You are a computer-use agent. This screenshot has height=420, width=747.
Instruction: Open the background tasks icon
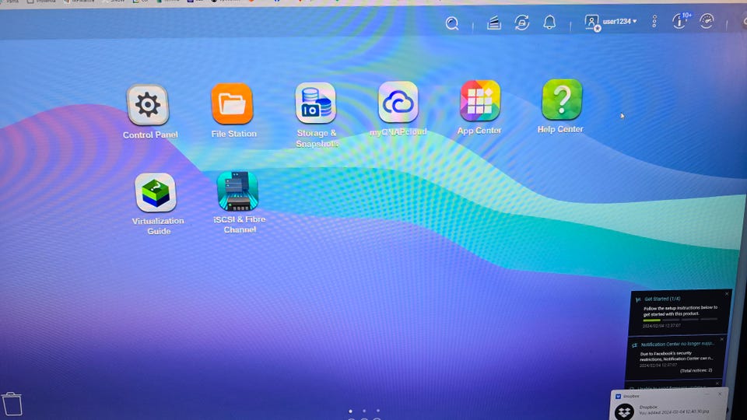coord(494,23)
